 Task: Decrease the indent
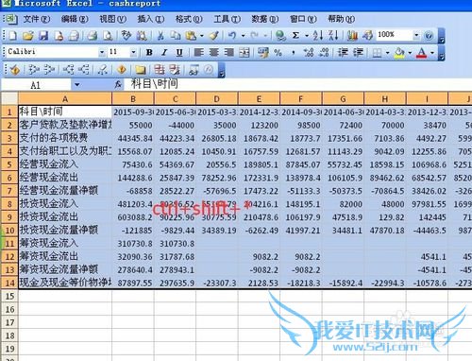coord(343,52)
